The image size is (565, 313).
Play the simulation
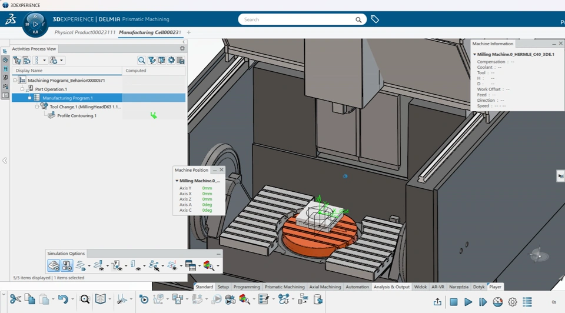click(468, 302)
